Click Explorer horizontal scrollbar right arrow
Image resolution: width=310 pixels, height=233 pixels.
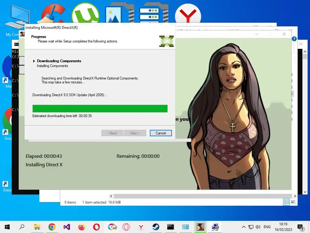(x=295, y=196)
